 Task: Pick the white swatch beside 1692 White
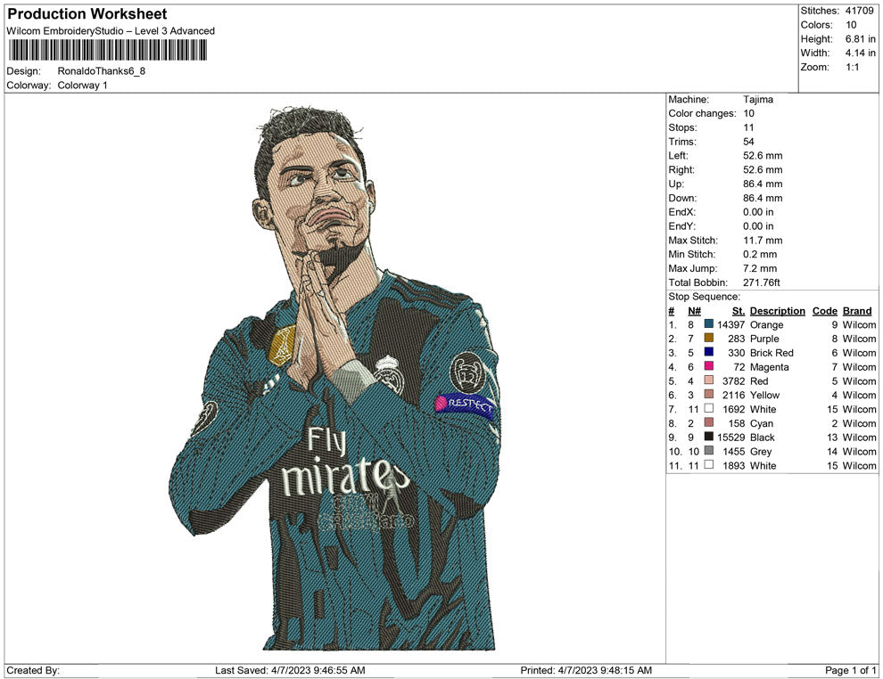(708, 408)
